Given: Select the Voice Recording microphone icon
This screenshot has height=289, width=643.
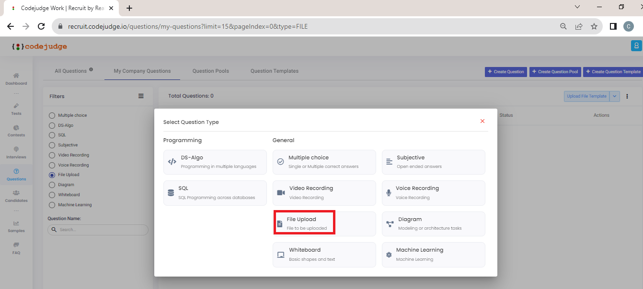Looking at the screenshot, I should (x=389, y=192).
